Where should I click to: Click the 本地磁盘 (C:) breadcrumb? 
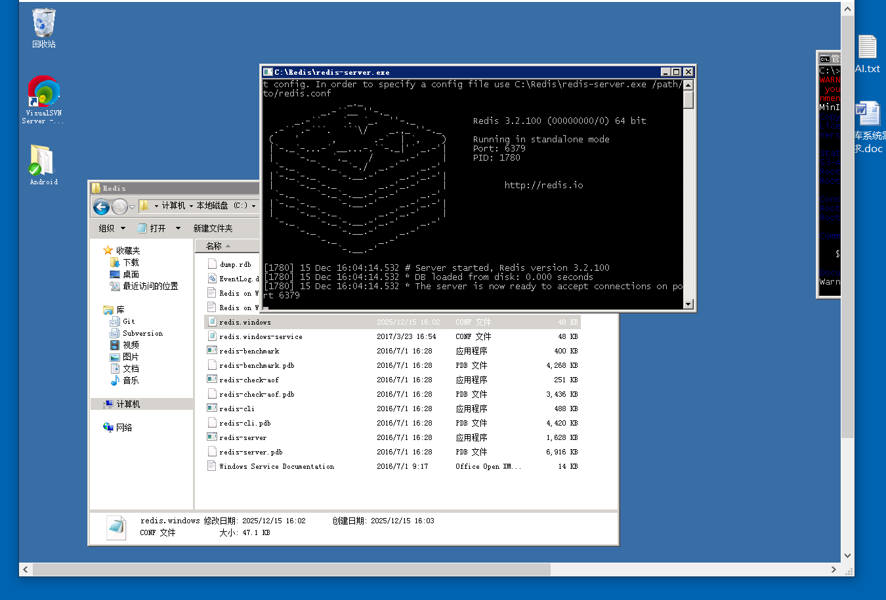click(x=222, y=205)
